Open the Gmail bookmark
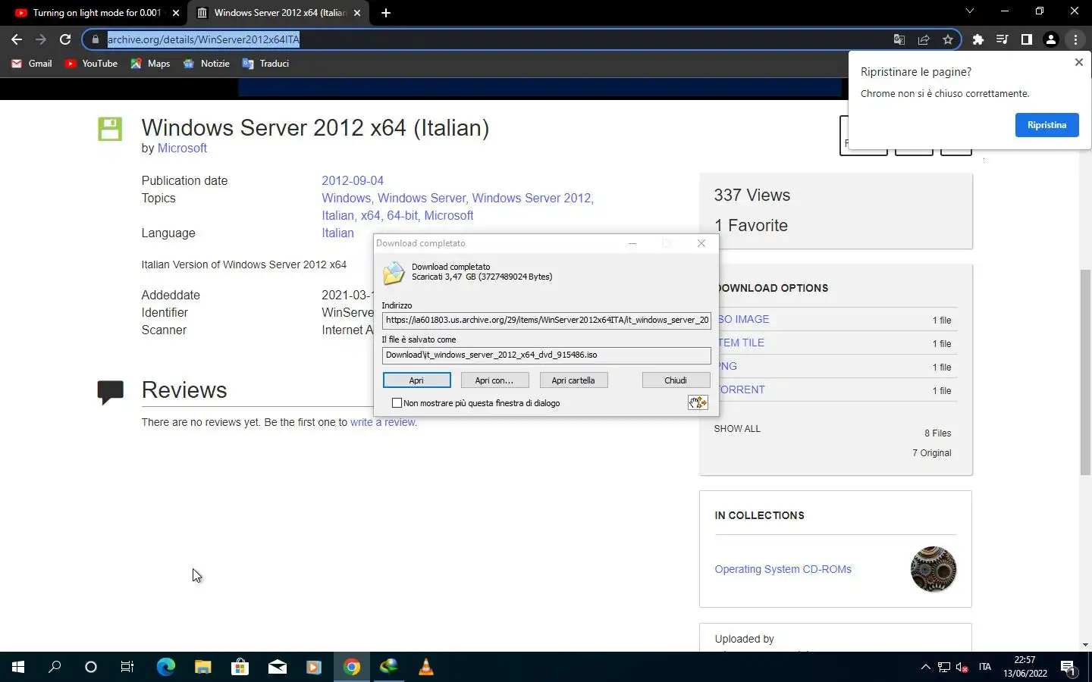Image resolution: width=1092 pixels, height=682 pixels. pos(32,64)
